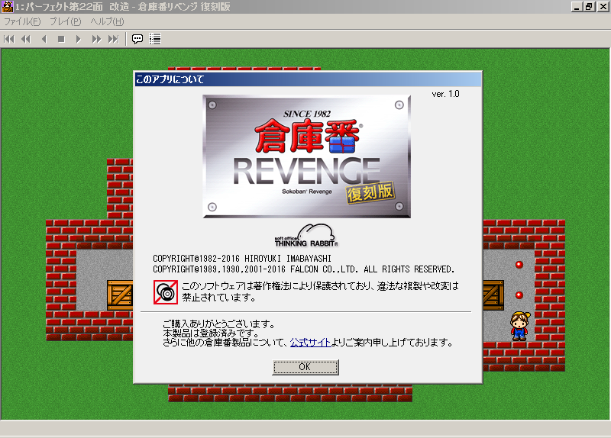This screenshot has height=438, width=611.
Task: Click the no-copy prohibition disc icon
Action: 165,291
